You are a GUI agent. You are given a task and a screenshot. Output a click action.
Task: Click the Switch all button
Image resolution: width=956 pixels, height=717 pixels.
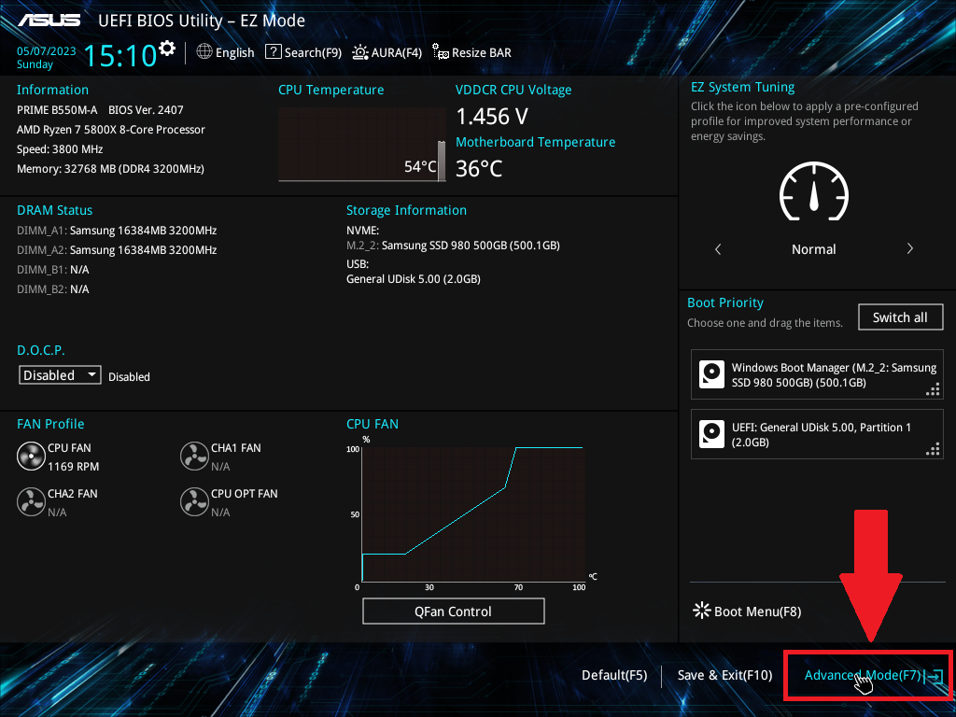coord(901,317)
